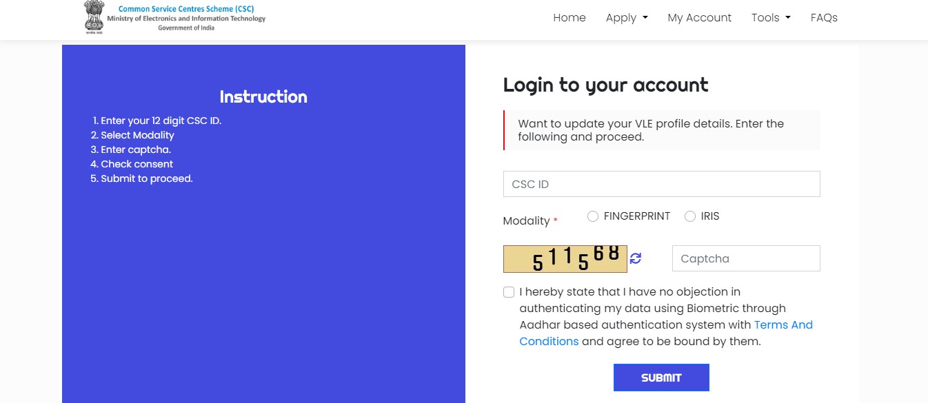Select the FINGERPRINT modality option
The width and height of the screenshot is (928, 403).
click(x=593, y=217)
